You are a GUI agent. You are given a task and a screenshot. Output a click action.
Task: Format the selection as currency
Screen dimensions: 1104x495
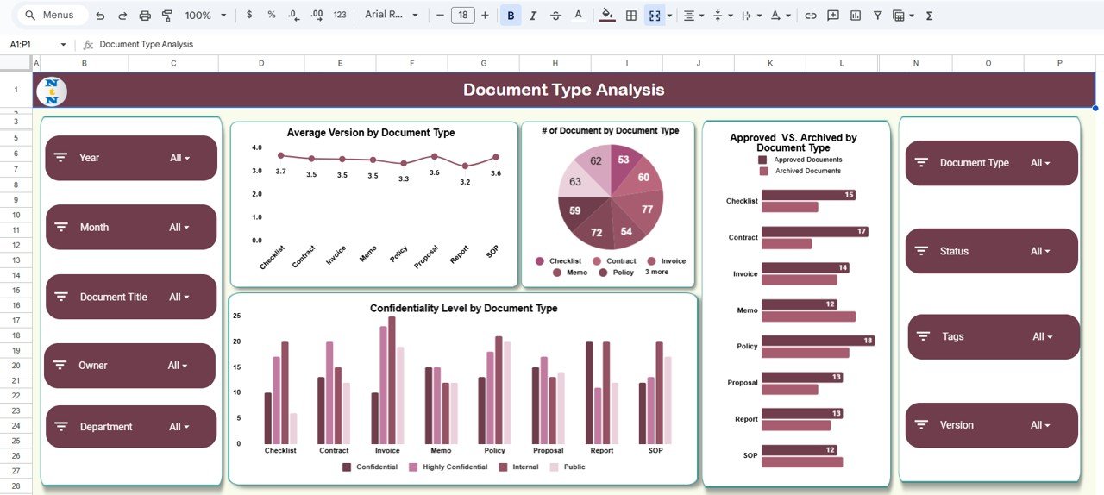(x=249, y=16)
